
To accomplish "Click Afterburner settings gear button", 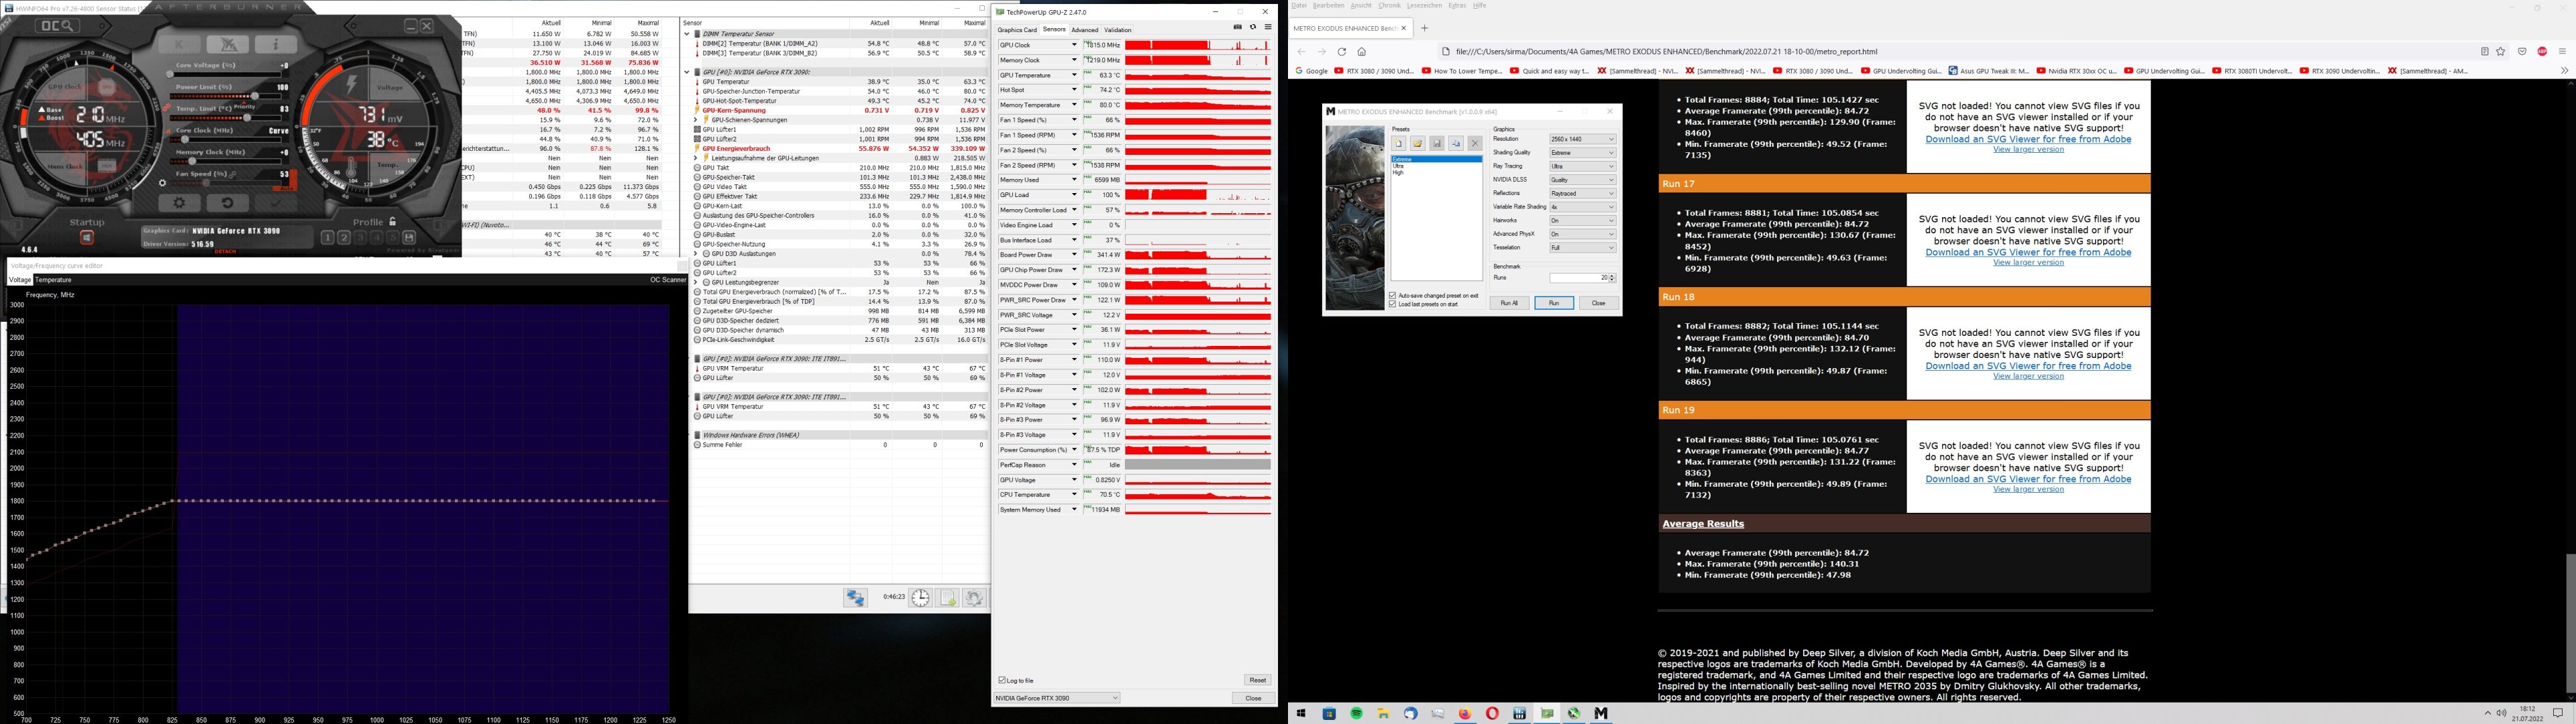I will pos(180,203).
